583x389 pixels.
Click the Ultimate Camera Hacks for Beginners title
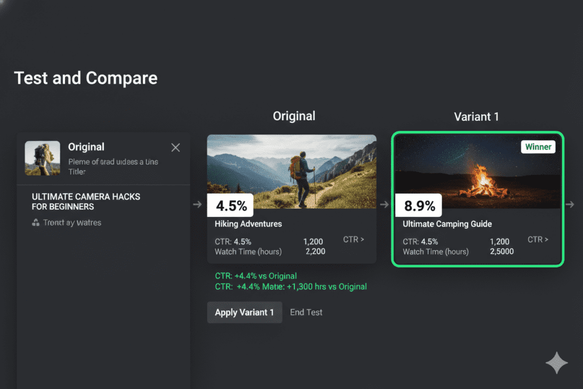coord(86,202)
